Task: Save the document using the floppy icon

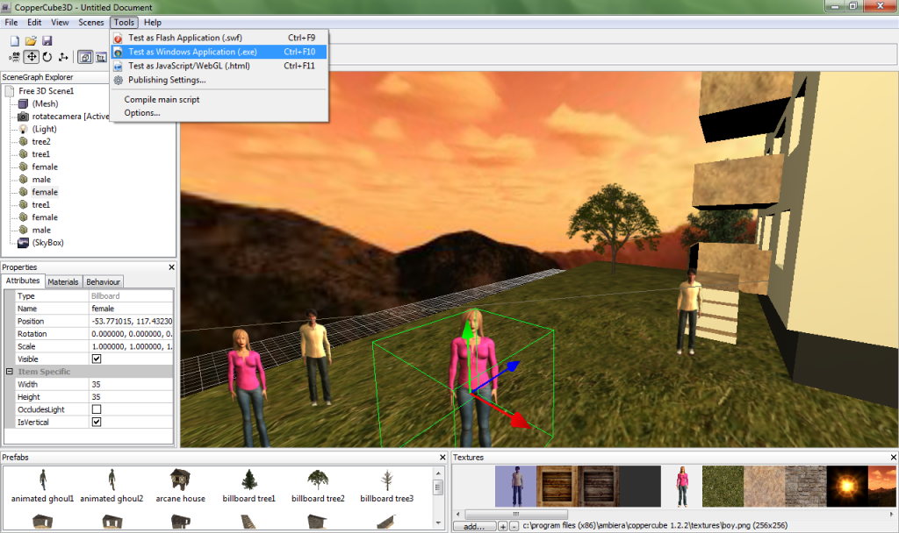Action: tap(47, 40)
